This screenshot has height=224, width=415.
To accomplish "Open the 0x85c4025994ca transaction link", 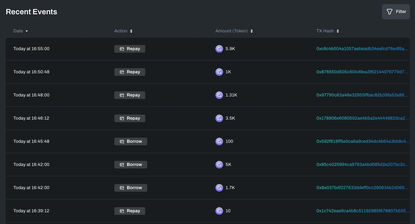I will pos(363,165).
